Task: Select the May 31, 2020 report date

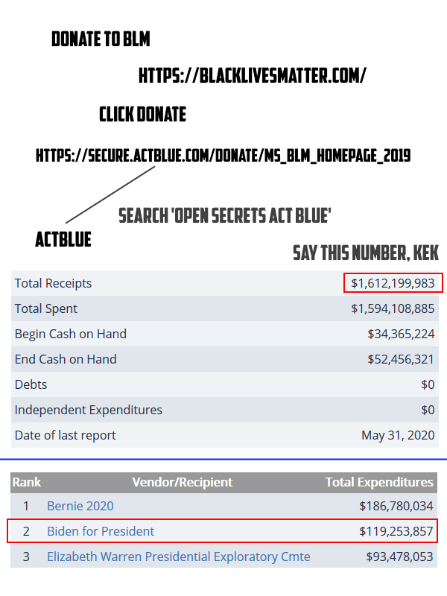Action: [x=398, y=435]
